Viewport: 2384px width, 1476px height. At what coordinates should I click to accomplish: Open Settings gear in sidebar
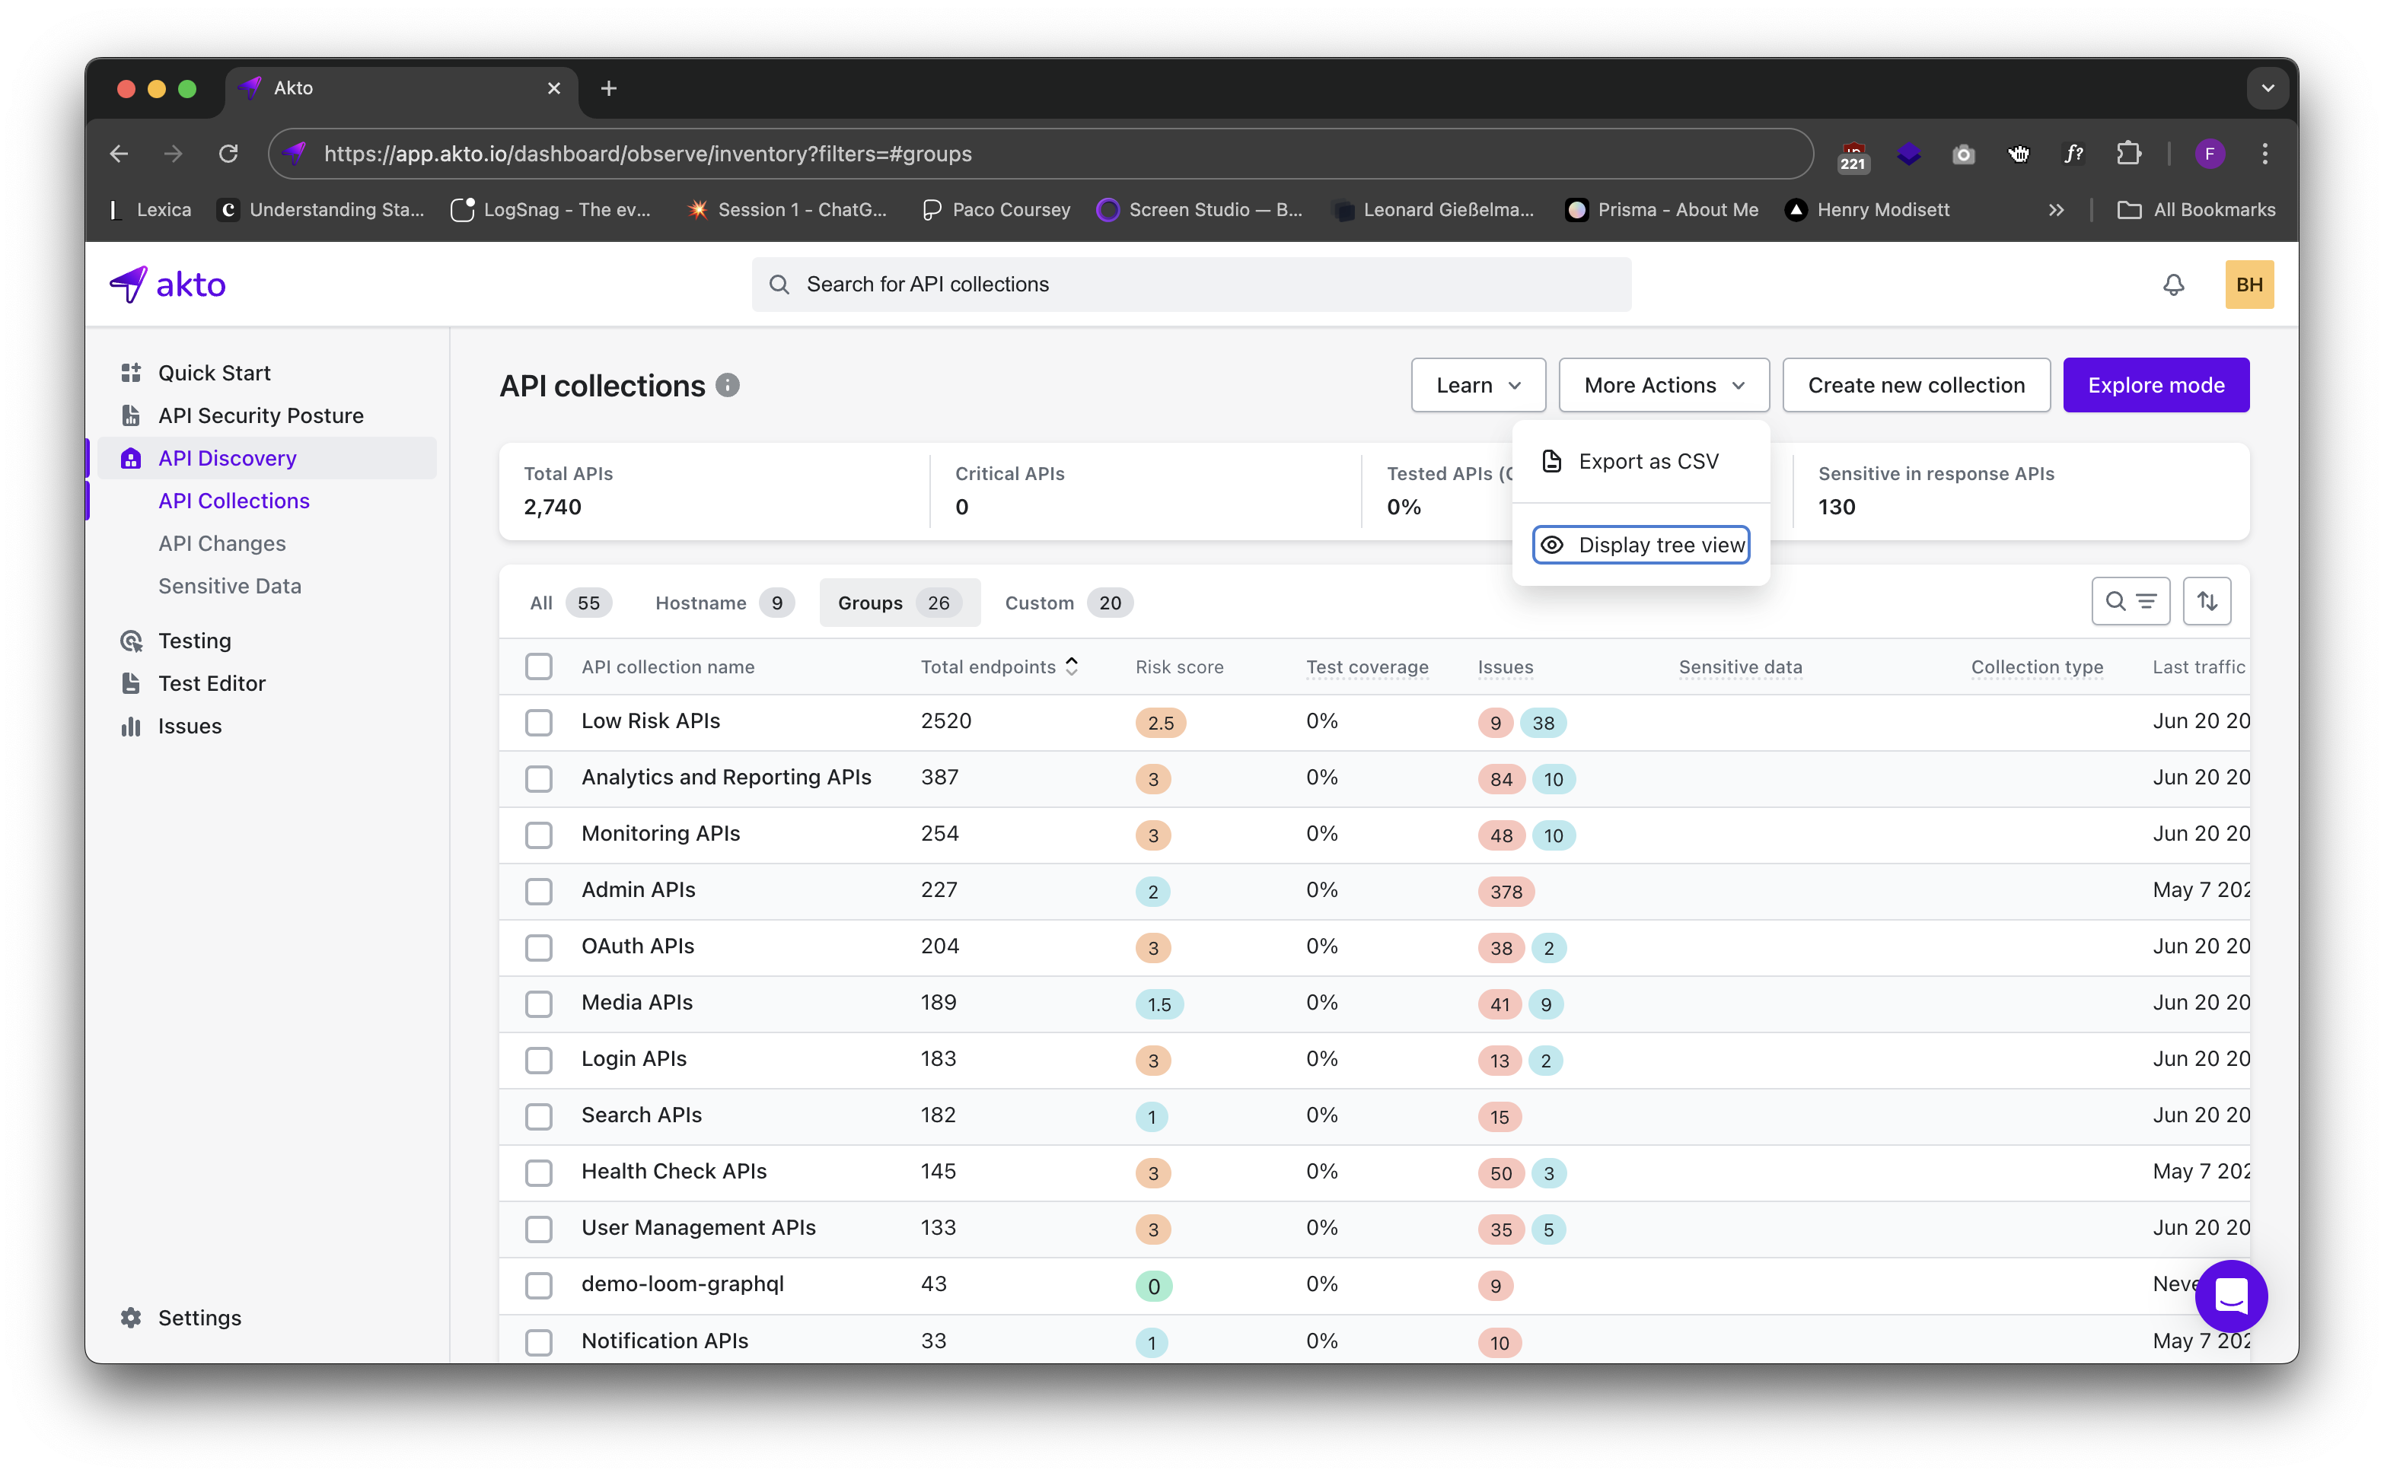[x=131, y=1318]
